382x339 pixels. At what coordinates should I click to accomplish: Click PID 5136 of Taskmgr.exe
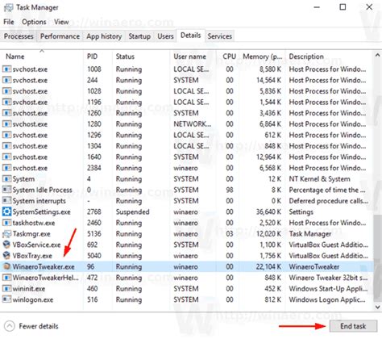94,234
